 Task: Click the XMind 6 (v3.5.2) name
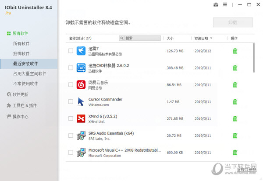tap(103, 116)
